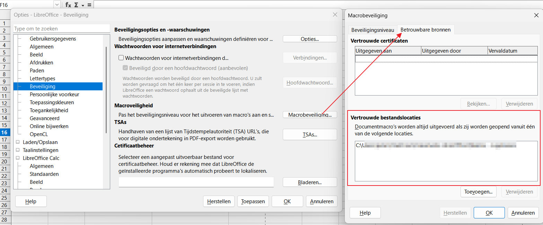Enable saving passwords for internet connections
The height and width of the screenshot is (225, 543).
[121, 58]
